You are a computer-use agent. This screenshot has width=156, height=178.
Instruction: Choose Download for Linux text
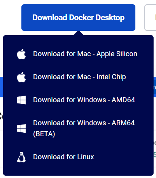[63, 157]
